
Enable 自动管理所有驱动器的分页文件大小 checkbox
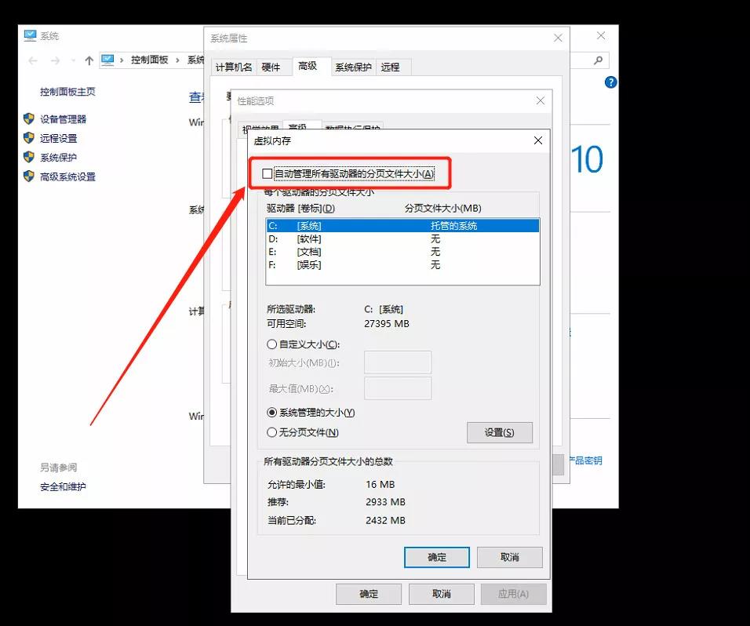(x=267, y=173)
